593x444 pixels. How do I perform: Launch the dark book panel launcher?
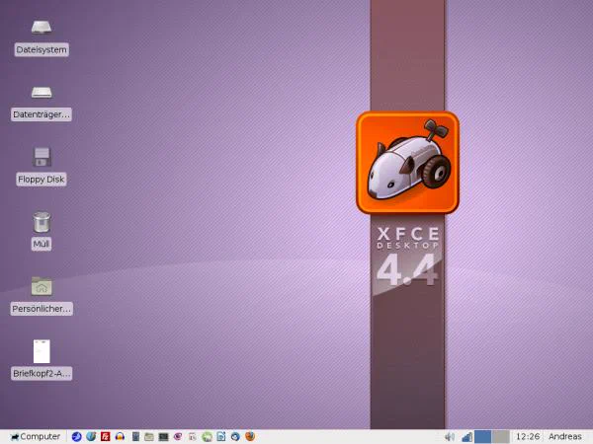(x=135, y=436)
